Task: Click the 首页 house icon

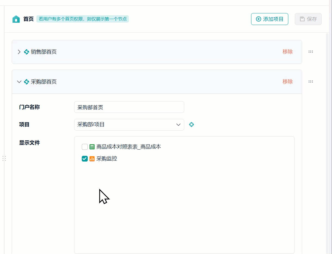Action: (16, 19)
